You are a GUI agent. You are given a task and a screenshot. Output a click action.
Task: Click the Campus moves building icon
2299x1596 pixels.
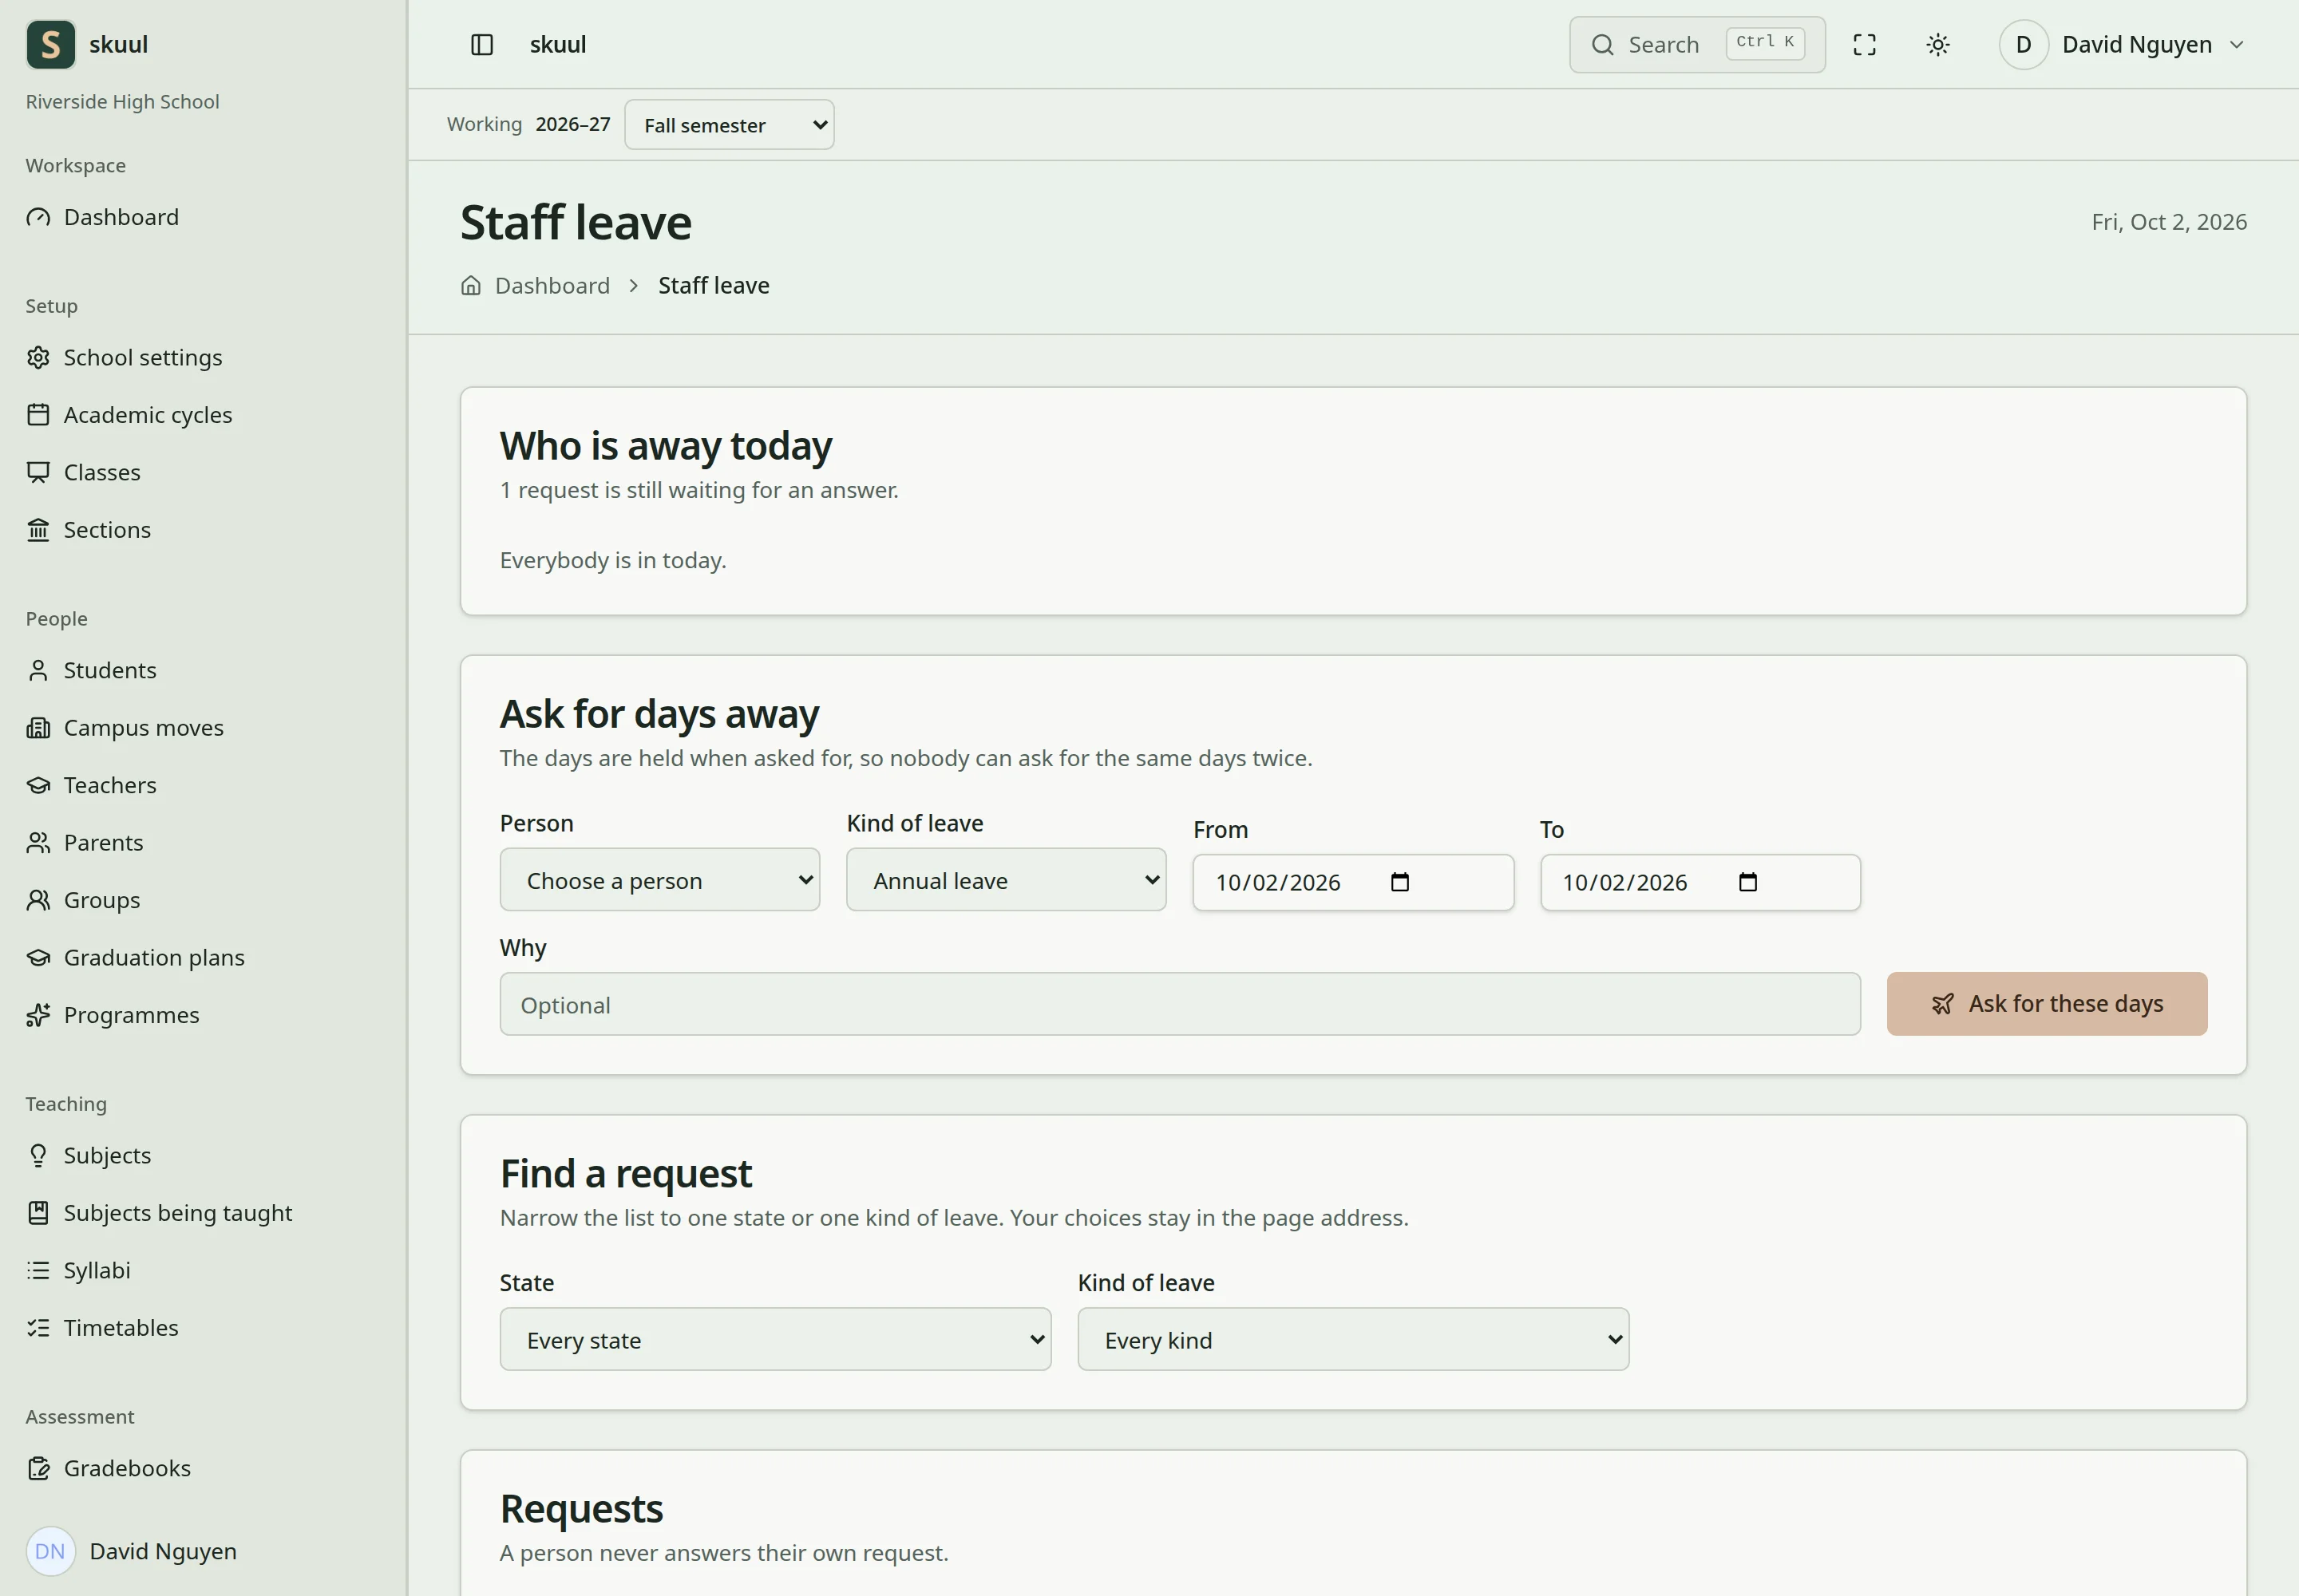point(38,728)
